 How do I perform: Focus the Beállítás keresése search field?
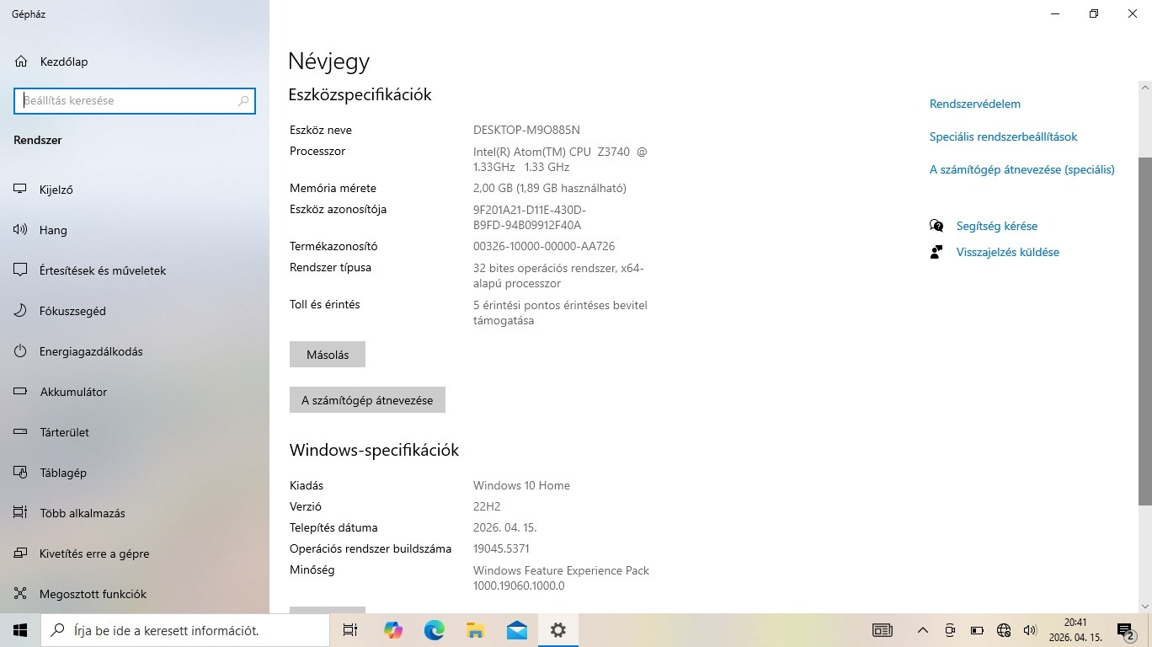135,100
